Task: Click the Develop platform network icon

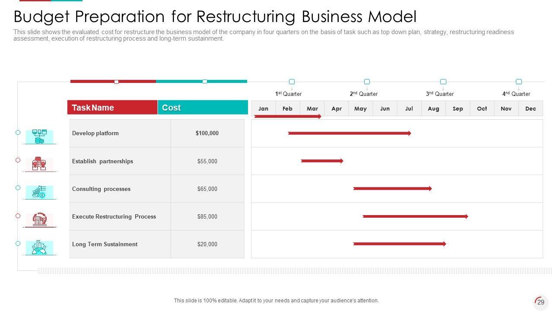Action: click(39, 136)
